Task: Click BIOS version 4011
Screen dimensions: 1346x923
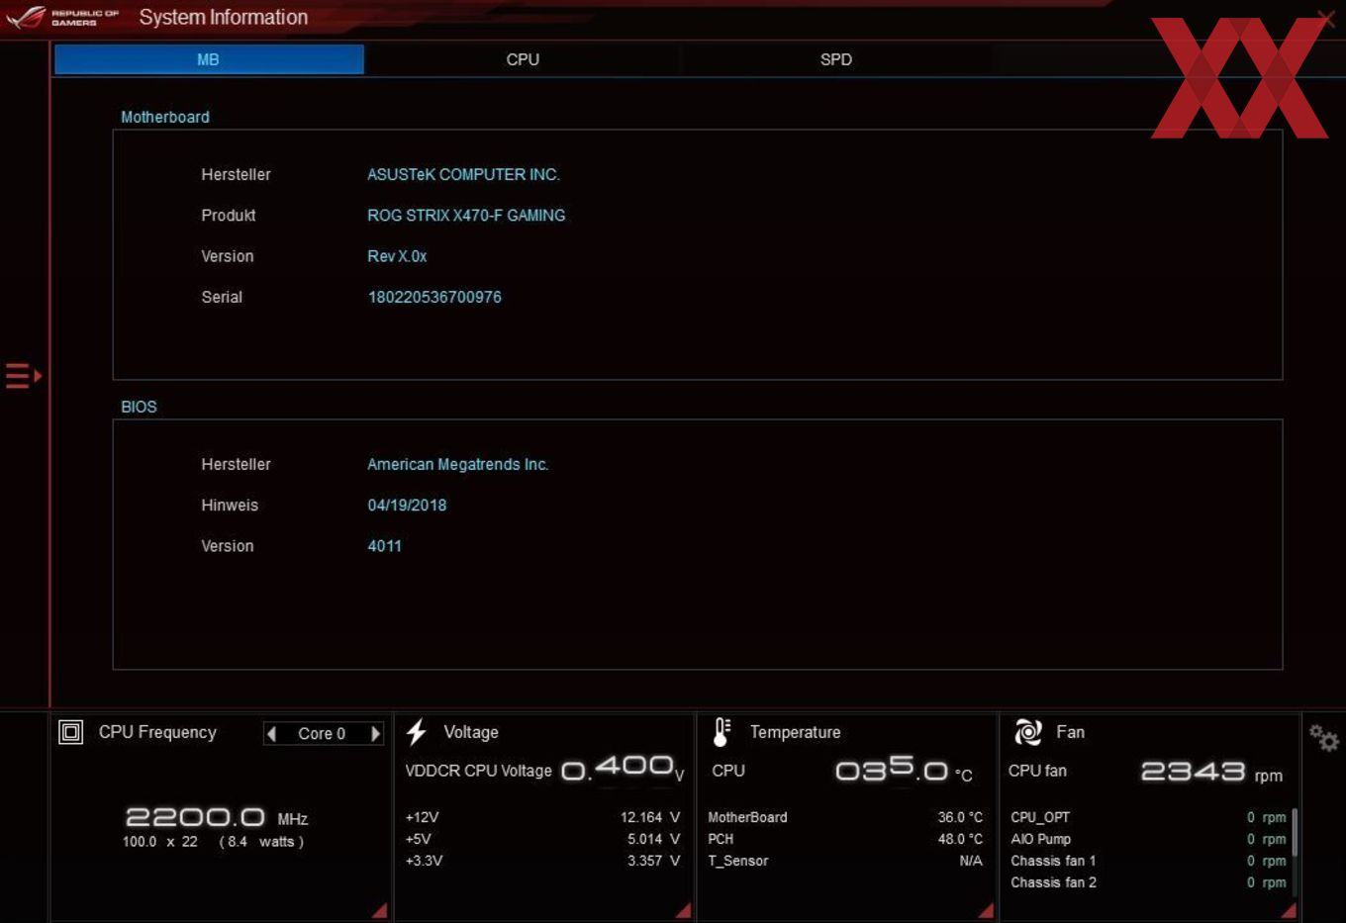Action: pos(385,546)
